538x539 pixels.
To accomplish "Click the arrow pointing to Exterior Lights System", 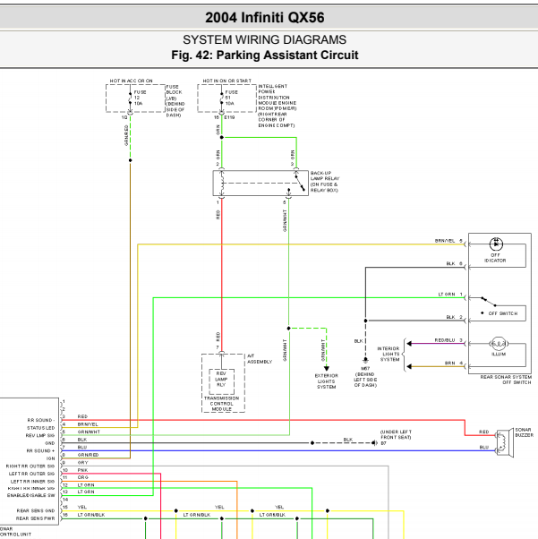I will (x=326, y=369).
